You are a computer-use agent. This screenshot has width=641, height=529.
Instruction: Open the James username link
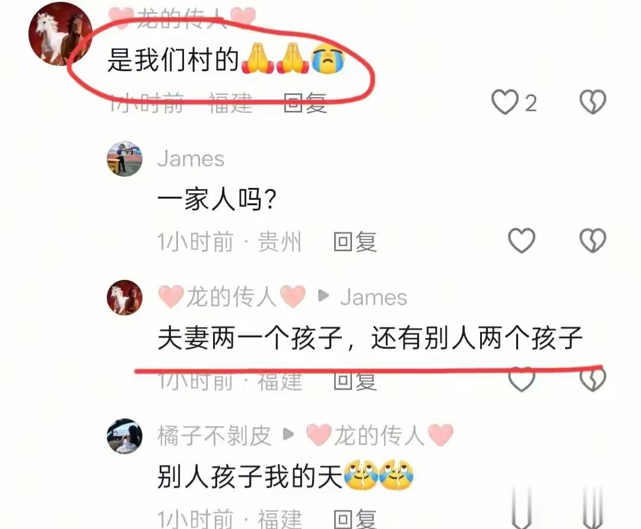[x=191, y=158]
